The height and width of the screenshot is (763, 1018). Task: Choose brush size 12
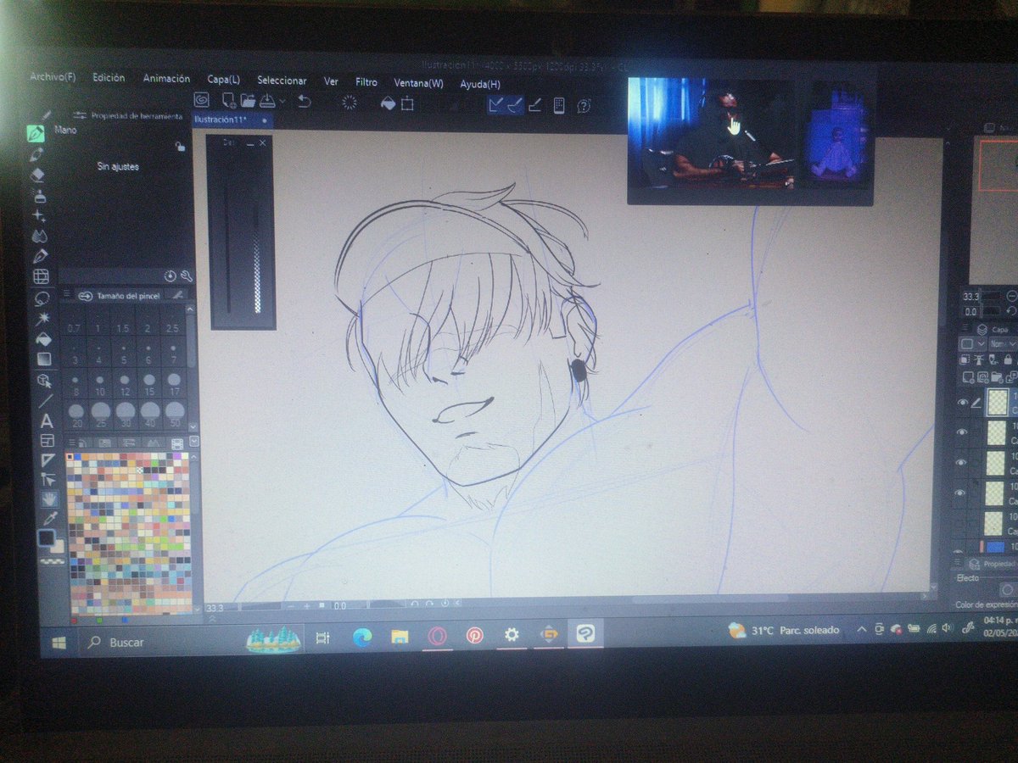125,387
